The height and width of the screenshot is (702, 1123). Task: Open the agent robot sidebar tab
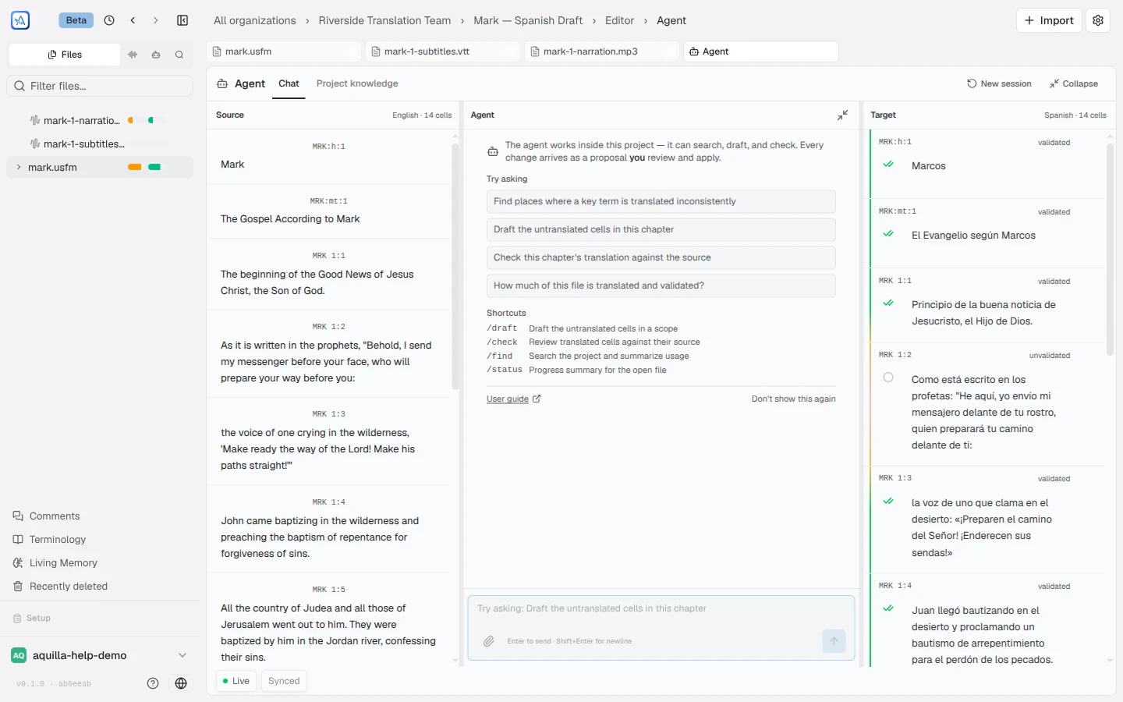[156, 55]
